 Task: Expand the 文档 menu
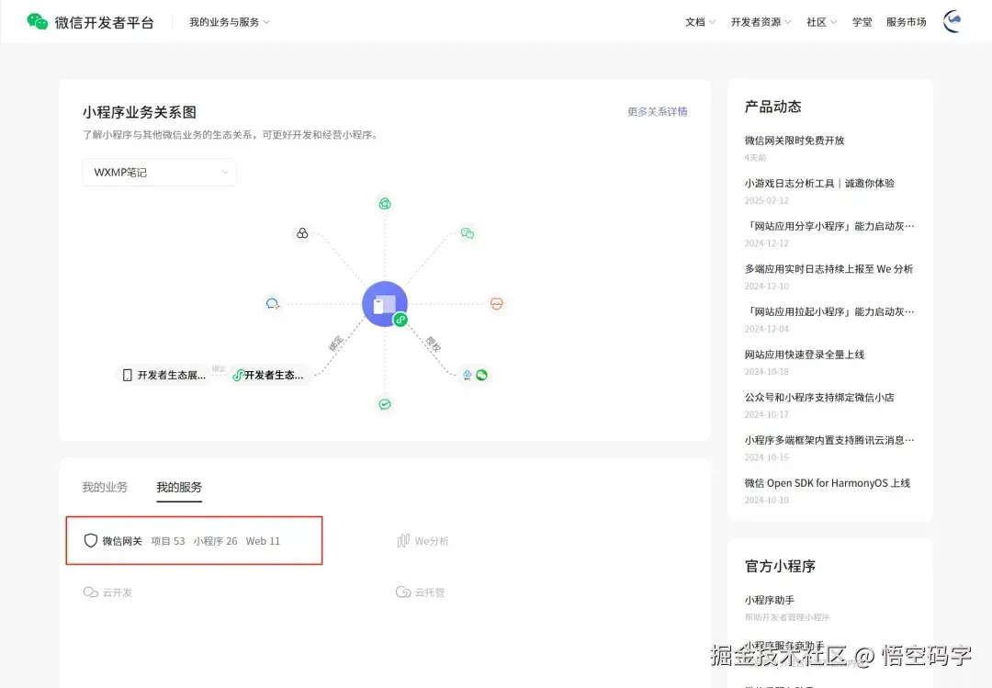point(700,22)
